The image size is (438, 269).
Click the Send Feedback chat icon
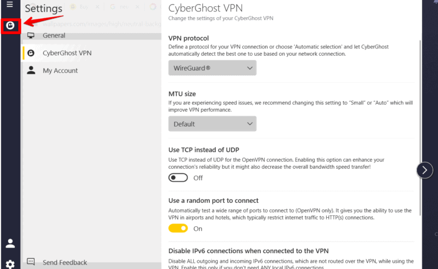click(x=31, y=262)
